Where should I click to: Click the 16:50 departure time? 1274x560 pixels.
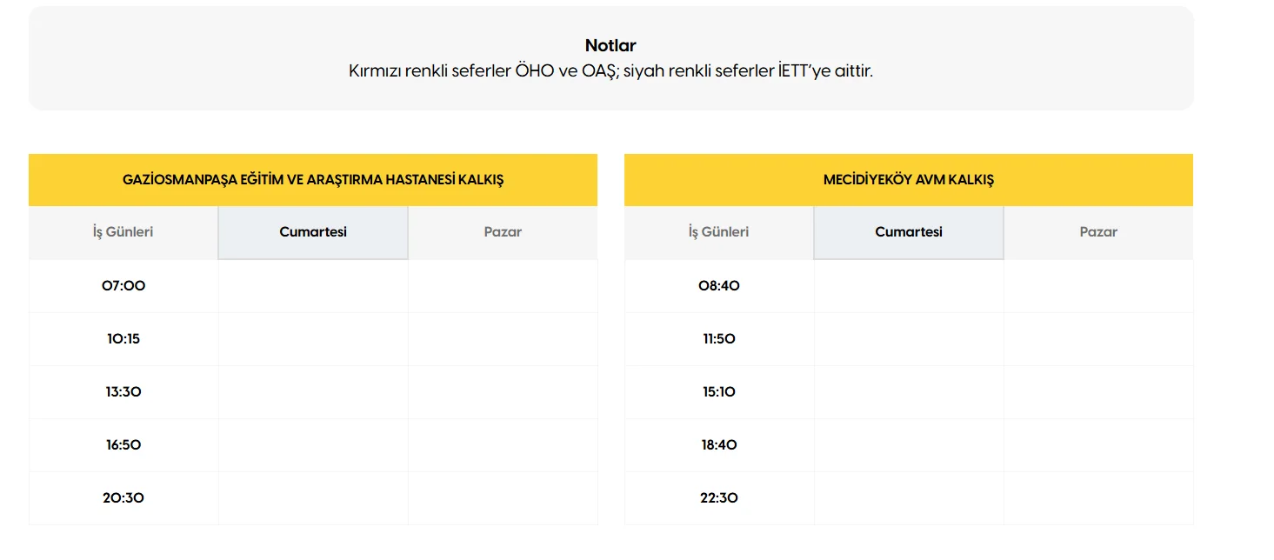coord(123,444)
